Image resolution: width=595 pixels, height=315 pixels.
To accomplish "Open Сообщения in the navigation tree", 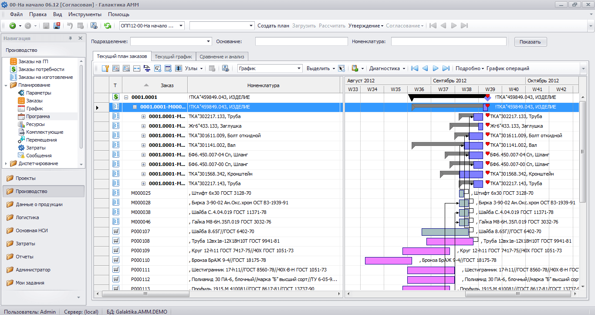I will pyautogui.click(x=39, y=156).
